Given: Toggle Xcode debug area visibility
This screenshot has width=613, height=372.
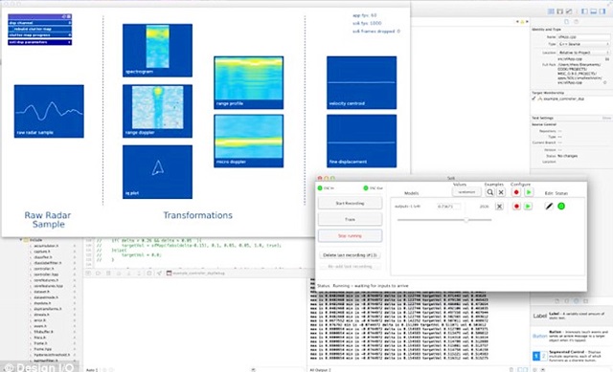Looking at the screenshot, I should pos(594,11).
